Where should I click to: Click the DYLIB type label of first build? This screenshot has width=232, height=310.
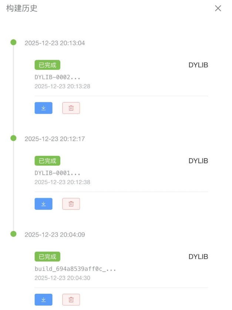(198, 65)
